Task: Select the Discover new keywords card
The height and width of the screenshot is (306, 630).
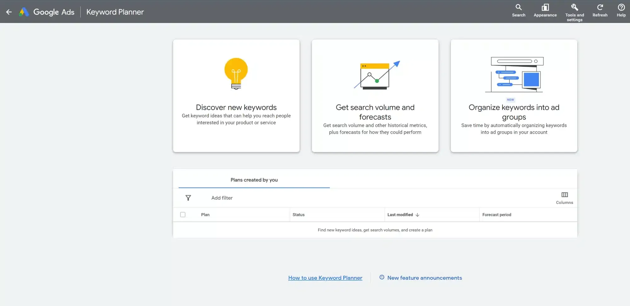Action: coord(236,95)
